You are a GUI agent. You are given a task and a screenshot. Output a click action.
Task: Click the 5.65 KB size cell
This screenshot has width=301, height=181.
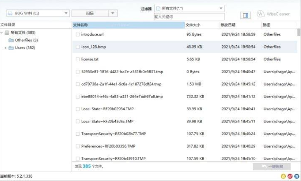(x=193, y=59)
